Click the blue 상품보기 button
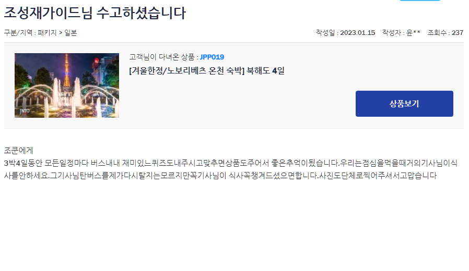 tap(404, 104)
